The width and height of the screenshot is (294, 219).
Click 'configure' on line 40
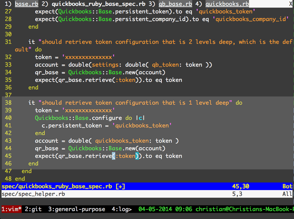click(107, 118)
